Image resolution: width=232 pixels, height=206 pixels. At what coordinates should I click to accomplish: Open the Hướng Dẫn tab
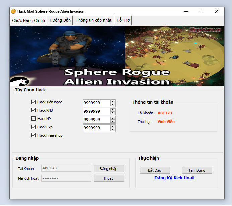(60, 20)
